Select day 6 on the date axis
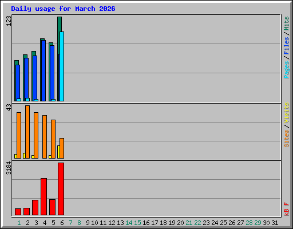The width and height of the screenshot is (293, 229). (62, 223)
